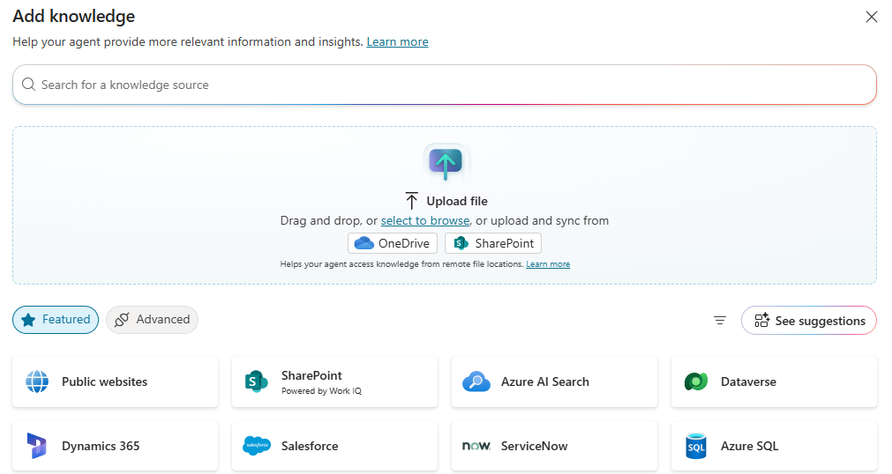Click the Dataverse green logo icon
Viewport: 892px width, 474px height.
tap(696, 381)
